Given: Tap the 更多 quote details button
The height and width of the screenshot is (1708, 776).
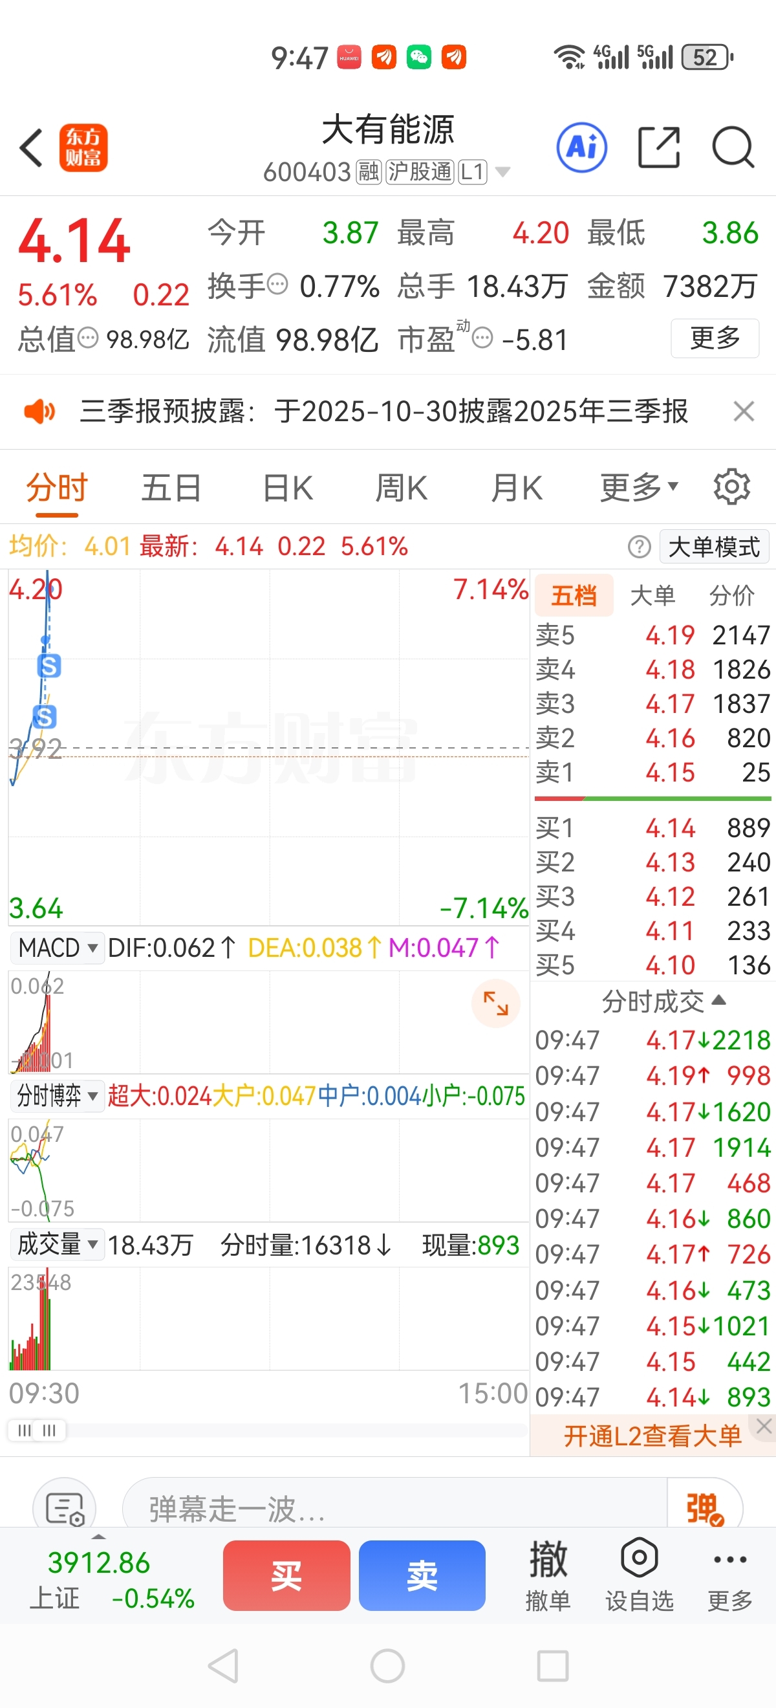Looking at the screenshot, I should coord(715,338).
